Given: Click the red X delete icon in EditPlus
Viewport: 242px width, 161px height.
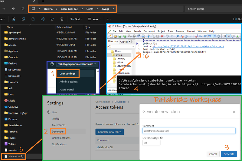Looking at the screenshot, I should click(162, 36).
